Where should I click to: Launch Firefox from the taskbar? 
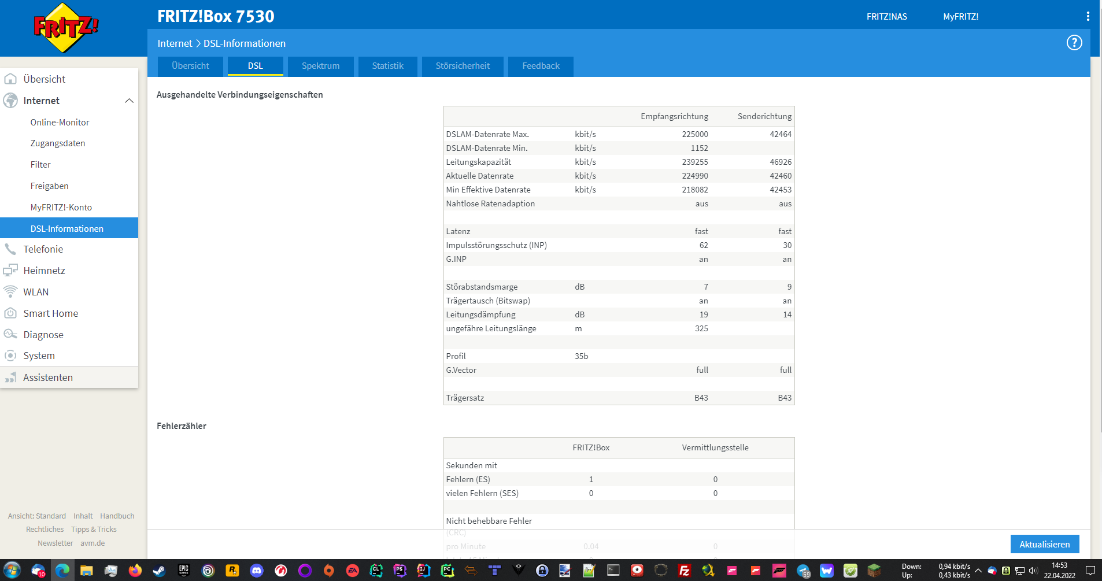tap(135, 571)
